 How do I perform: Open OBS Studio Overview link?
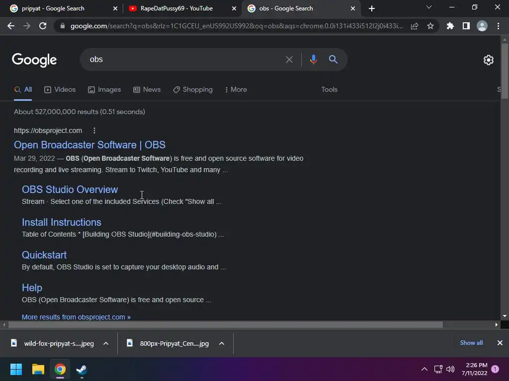point(70,190)
